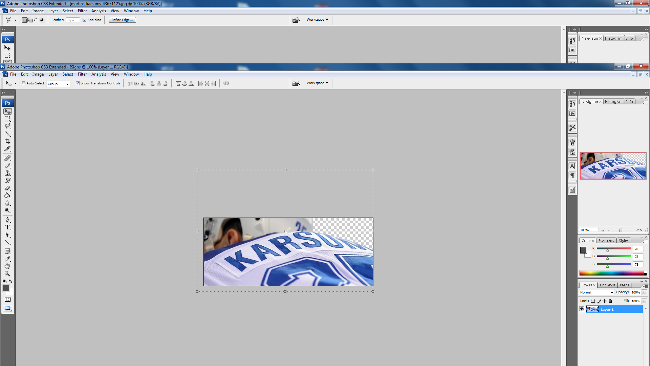This screenshot has width=650, height=366.
Task: Click Refine Edge button in back window
Action: click(x=122, y=20)
